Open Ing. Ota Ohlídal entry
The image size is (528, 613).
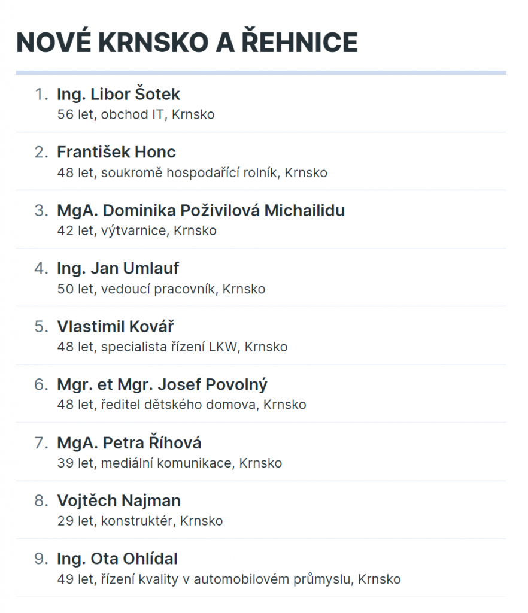tap(117, 559)
